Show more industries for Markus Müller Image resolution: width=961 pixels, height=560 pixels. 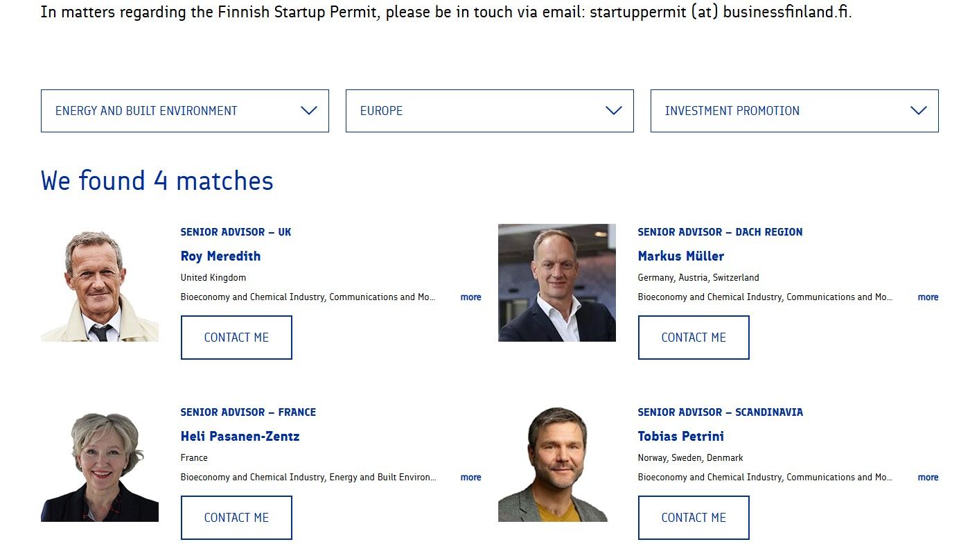pyautogui.click(x=928, y=297)
